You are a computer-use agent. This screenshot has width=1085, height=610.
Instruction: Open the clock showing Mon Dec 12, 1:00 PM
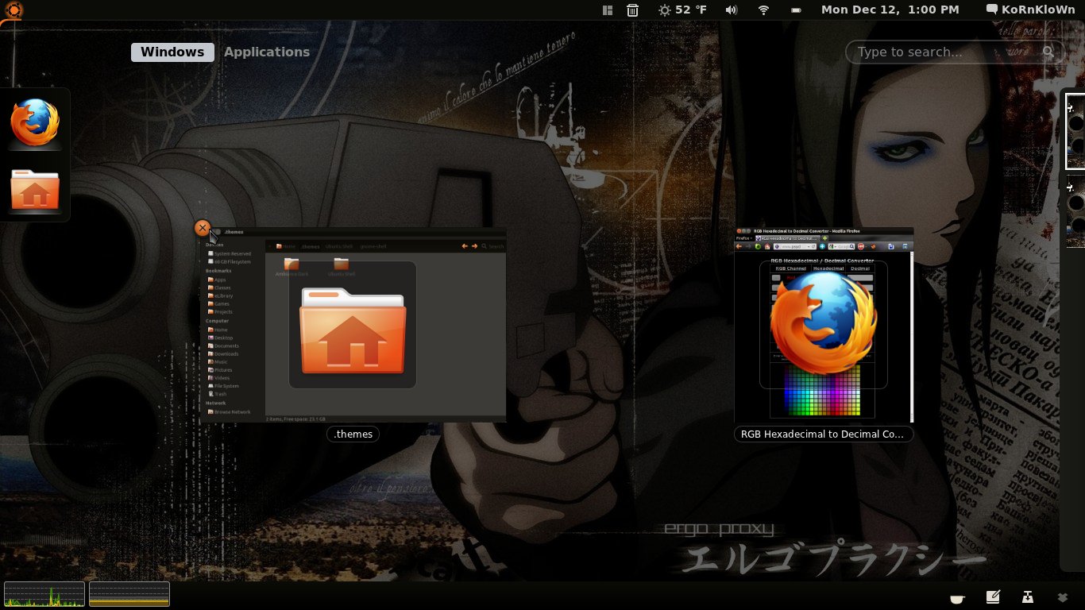point(890,10)
